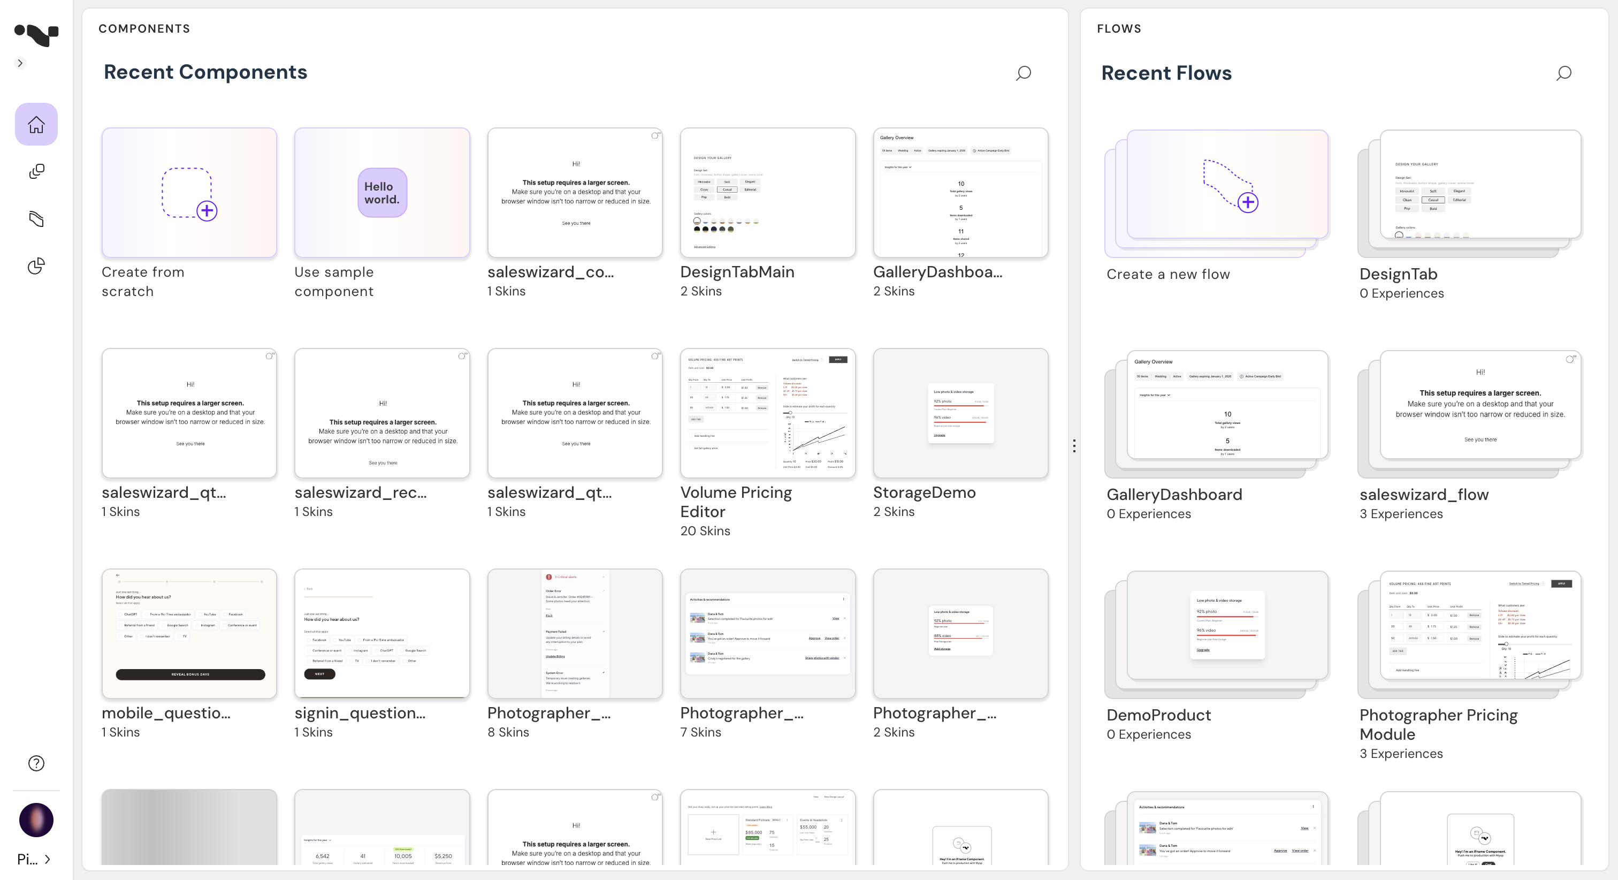Open the Photographer_ component with 8 Skins
This screenshot has height=880, width=1618.
tap(575, 634)
